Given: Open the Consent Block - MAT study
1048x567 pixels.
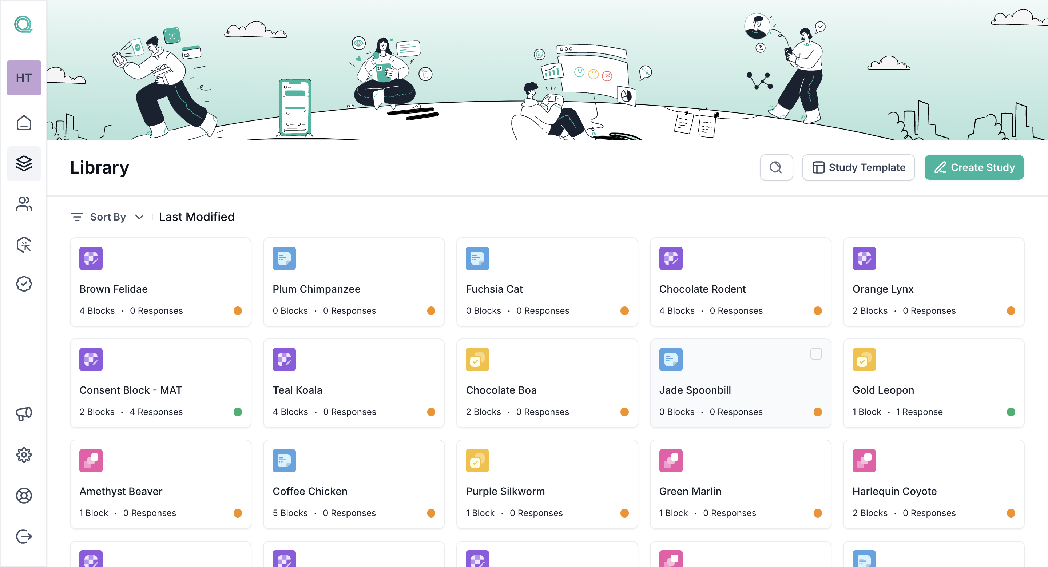Looking at the screenshot, I should [131, 390].
